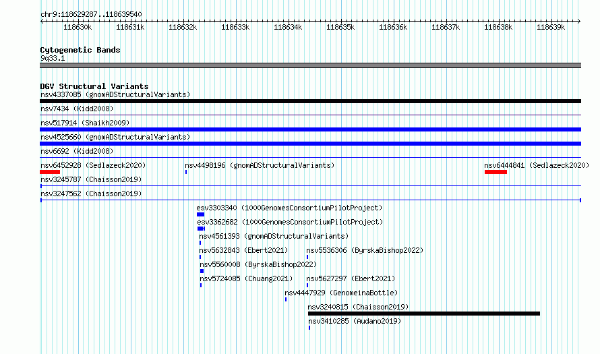
Task: Click the nsv6444841 (Sedlazeck2020) label
Action: point(537,165)
